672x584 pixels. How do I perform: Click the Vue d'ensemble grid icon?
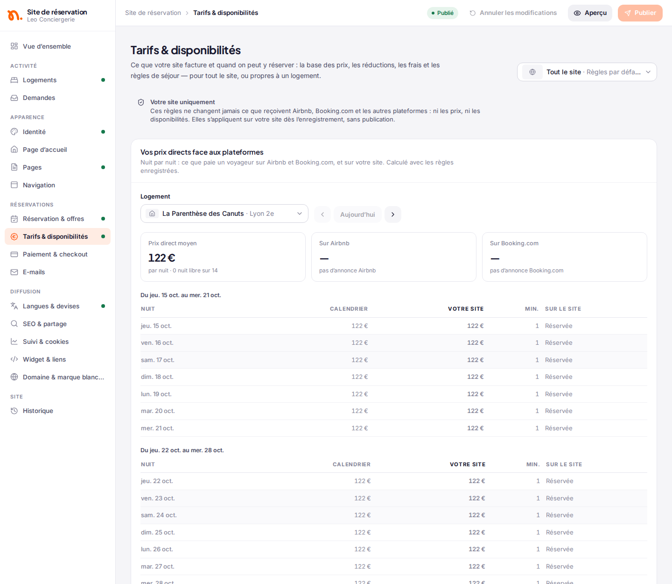click(x=14, y=46)
